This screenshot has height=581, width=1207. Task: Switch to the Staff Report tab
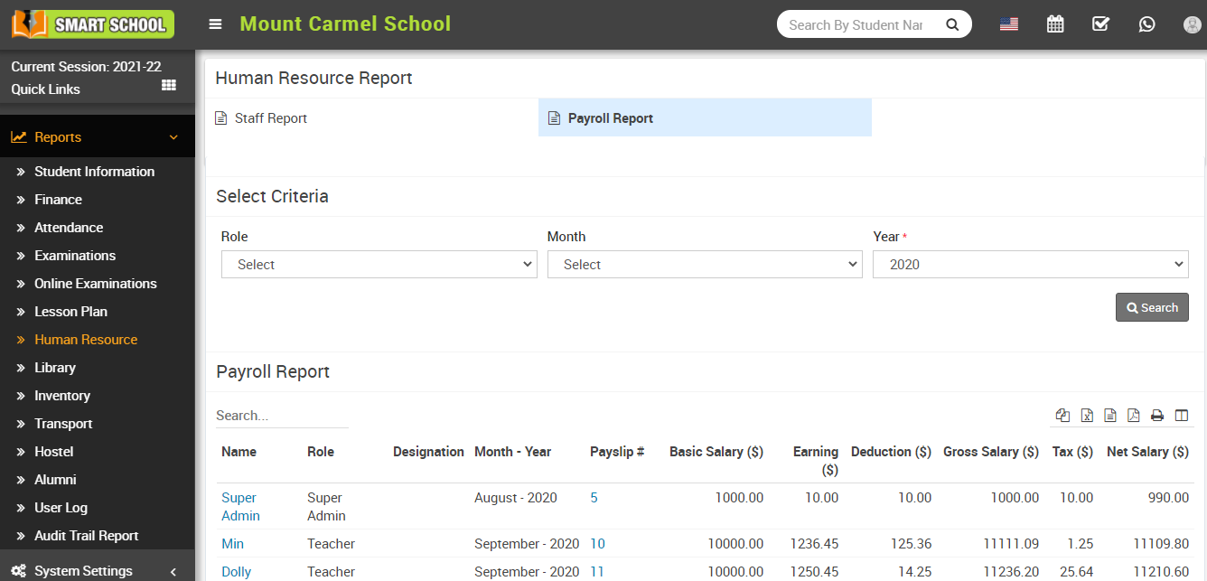point(260,117)
